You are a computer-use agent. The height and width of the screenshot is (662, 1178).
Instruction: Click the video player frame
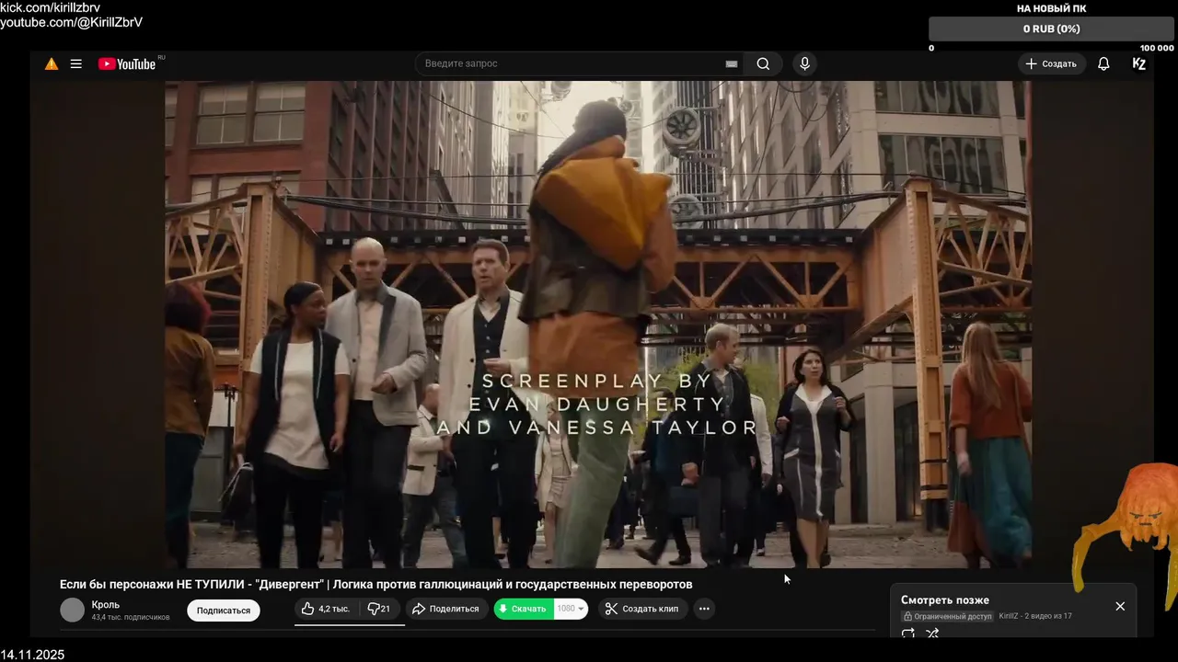(x=598, y=324)
